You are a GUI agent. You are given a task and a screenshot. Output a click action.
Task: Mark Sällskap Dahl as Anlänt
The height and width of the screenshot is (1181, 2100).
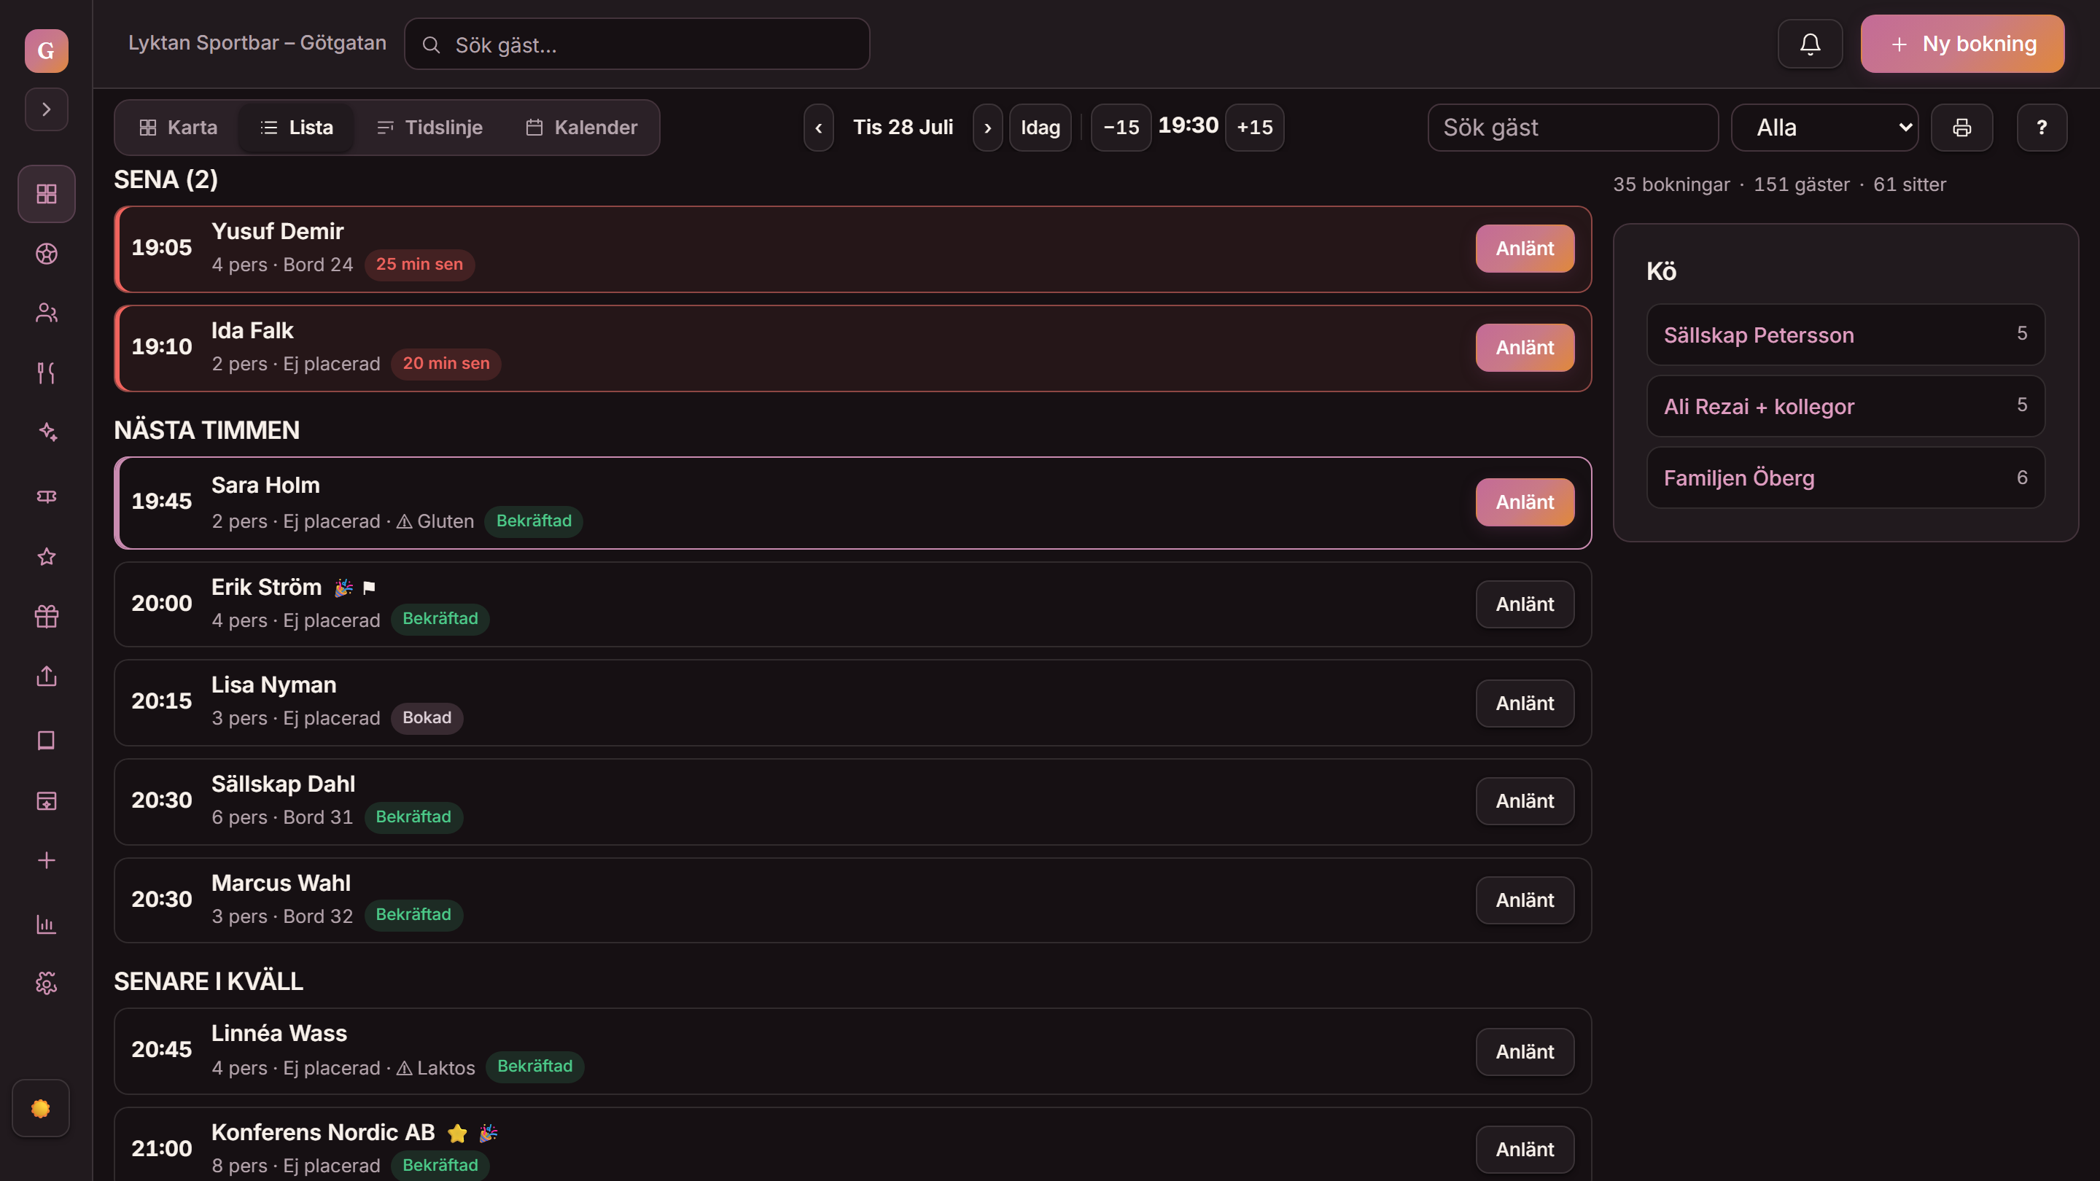[1525, 801]
